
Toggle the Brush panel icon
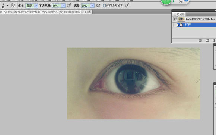tap(13, 6)
